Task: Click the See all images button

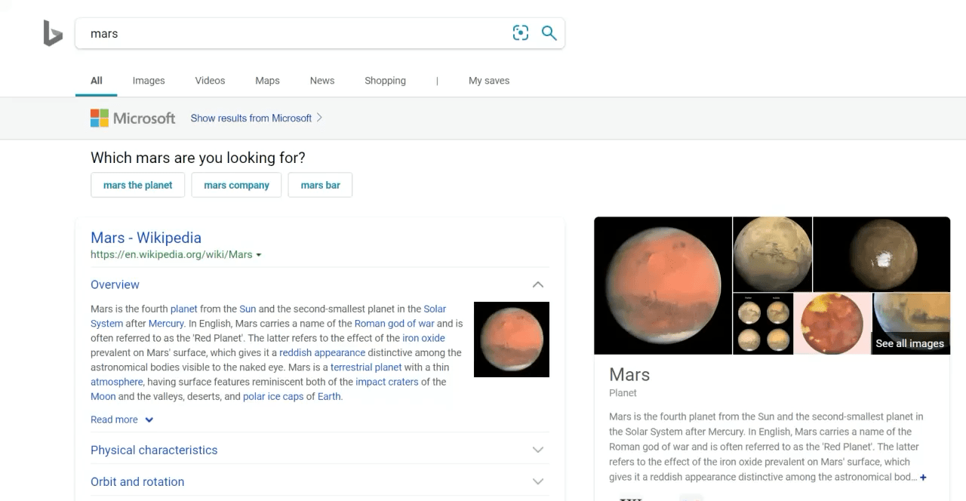Action: [x=909, y=343]
